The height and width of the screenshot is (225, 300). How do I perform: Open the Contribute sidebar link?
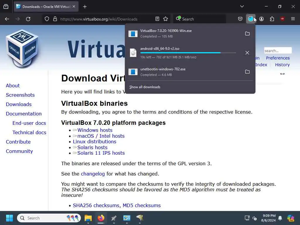[x=18, y=142]
